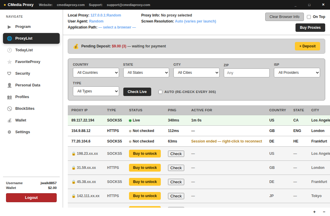330x216 pixels.
Task: Click the ProxyList globe icon
Action: pos(10,38)
